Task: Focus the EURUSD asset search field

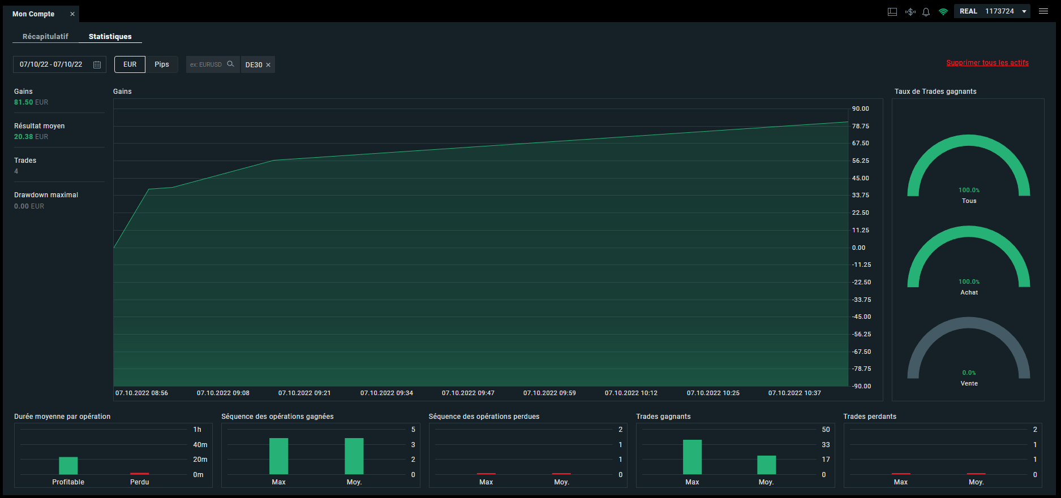Action: point(207,64)
